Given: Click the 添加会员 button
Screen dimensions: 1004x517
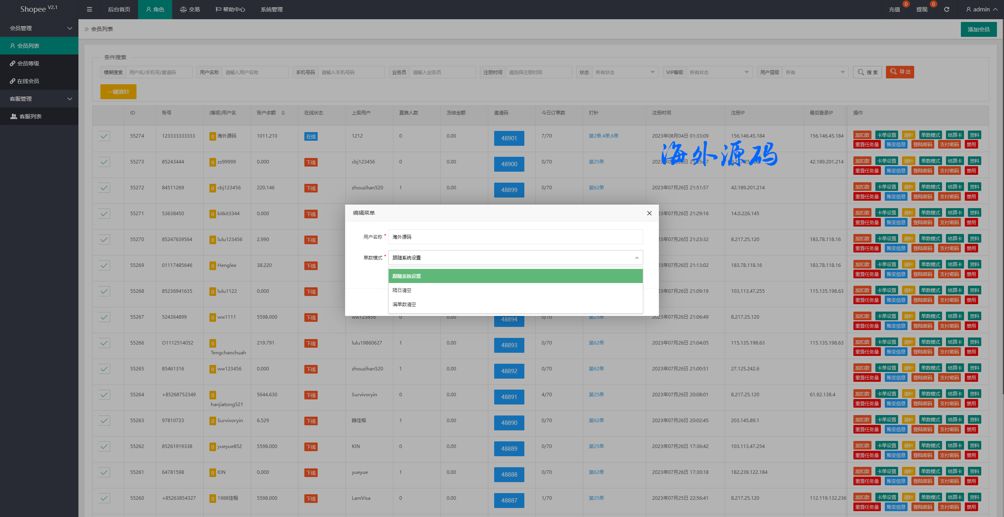Looking at the screenshot, I should [x=978, y=29].
